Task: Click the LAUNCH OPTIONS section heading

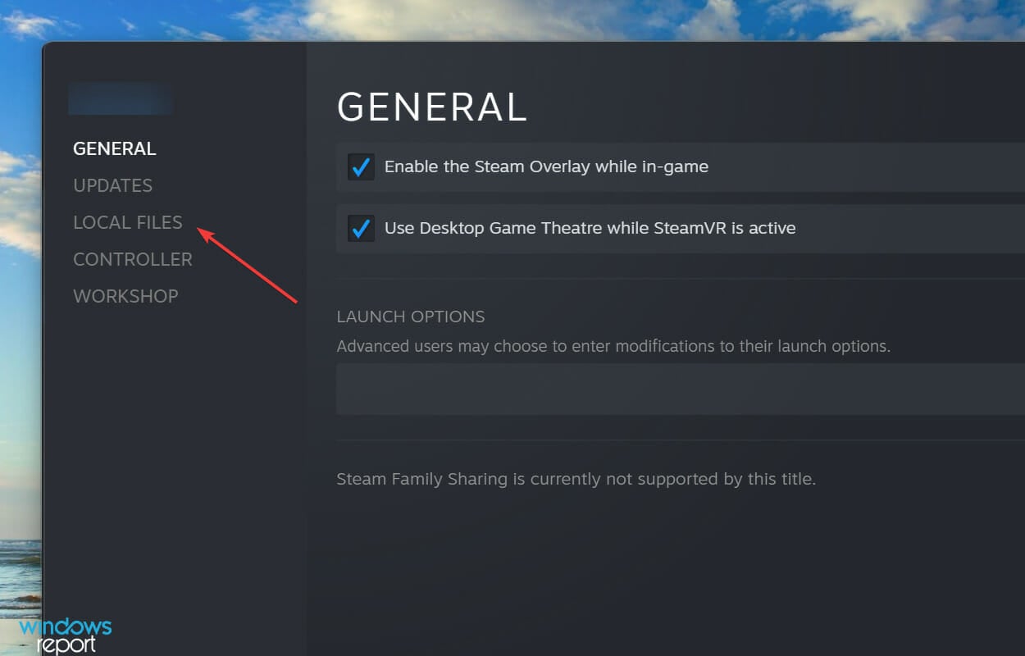Action: [411, 317]
